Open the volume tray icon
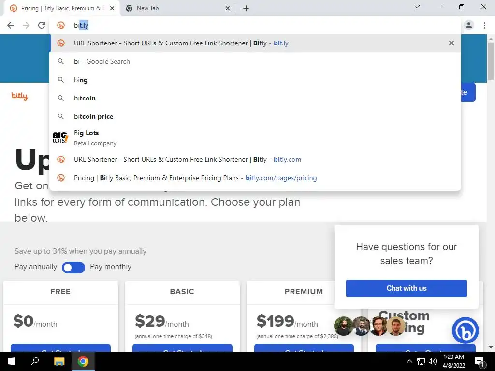This screenshot has height=371, width=495. click(x=433, y=361)
